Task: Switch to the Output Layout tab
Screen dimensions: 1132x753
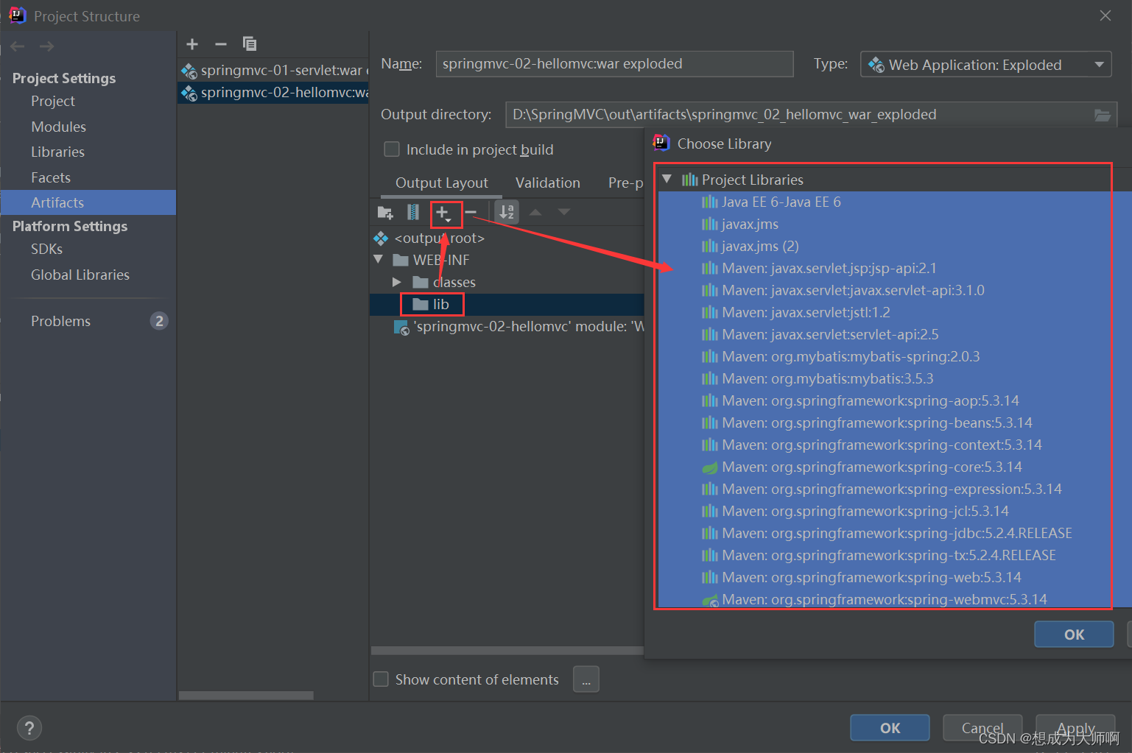Action: tap(442, 183)
